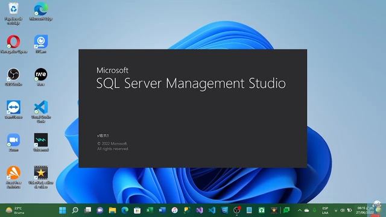Select the Zoom desktop shortcut
The width and height of the screenshot is (386, 217).
coord(13,142)
